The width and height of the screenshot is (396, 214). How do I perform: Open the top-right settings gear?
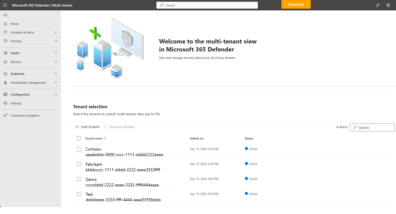[388, 5]
